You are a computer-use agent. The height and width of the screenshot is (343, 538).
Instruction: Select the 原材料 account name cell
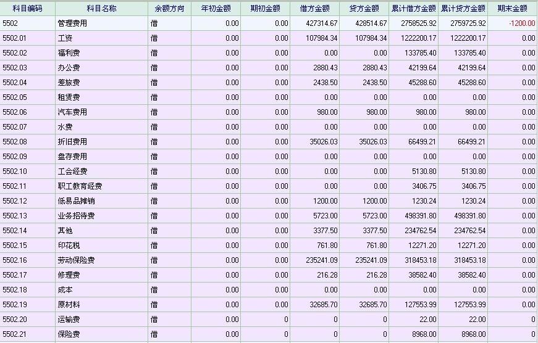point(69,305)
